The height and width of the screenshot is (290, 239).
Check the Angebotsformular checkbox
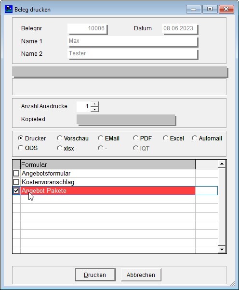point(16,174)
